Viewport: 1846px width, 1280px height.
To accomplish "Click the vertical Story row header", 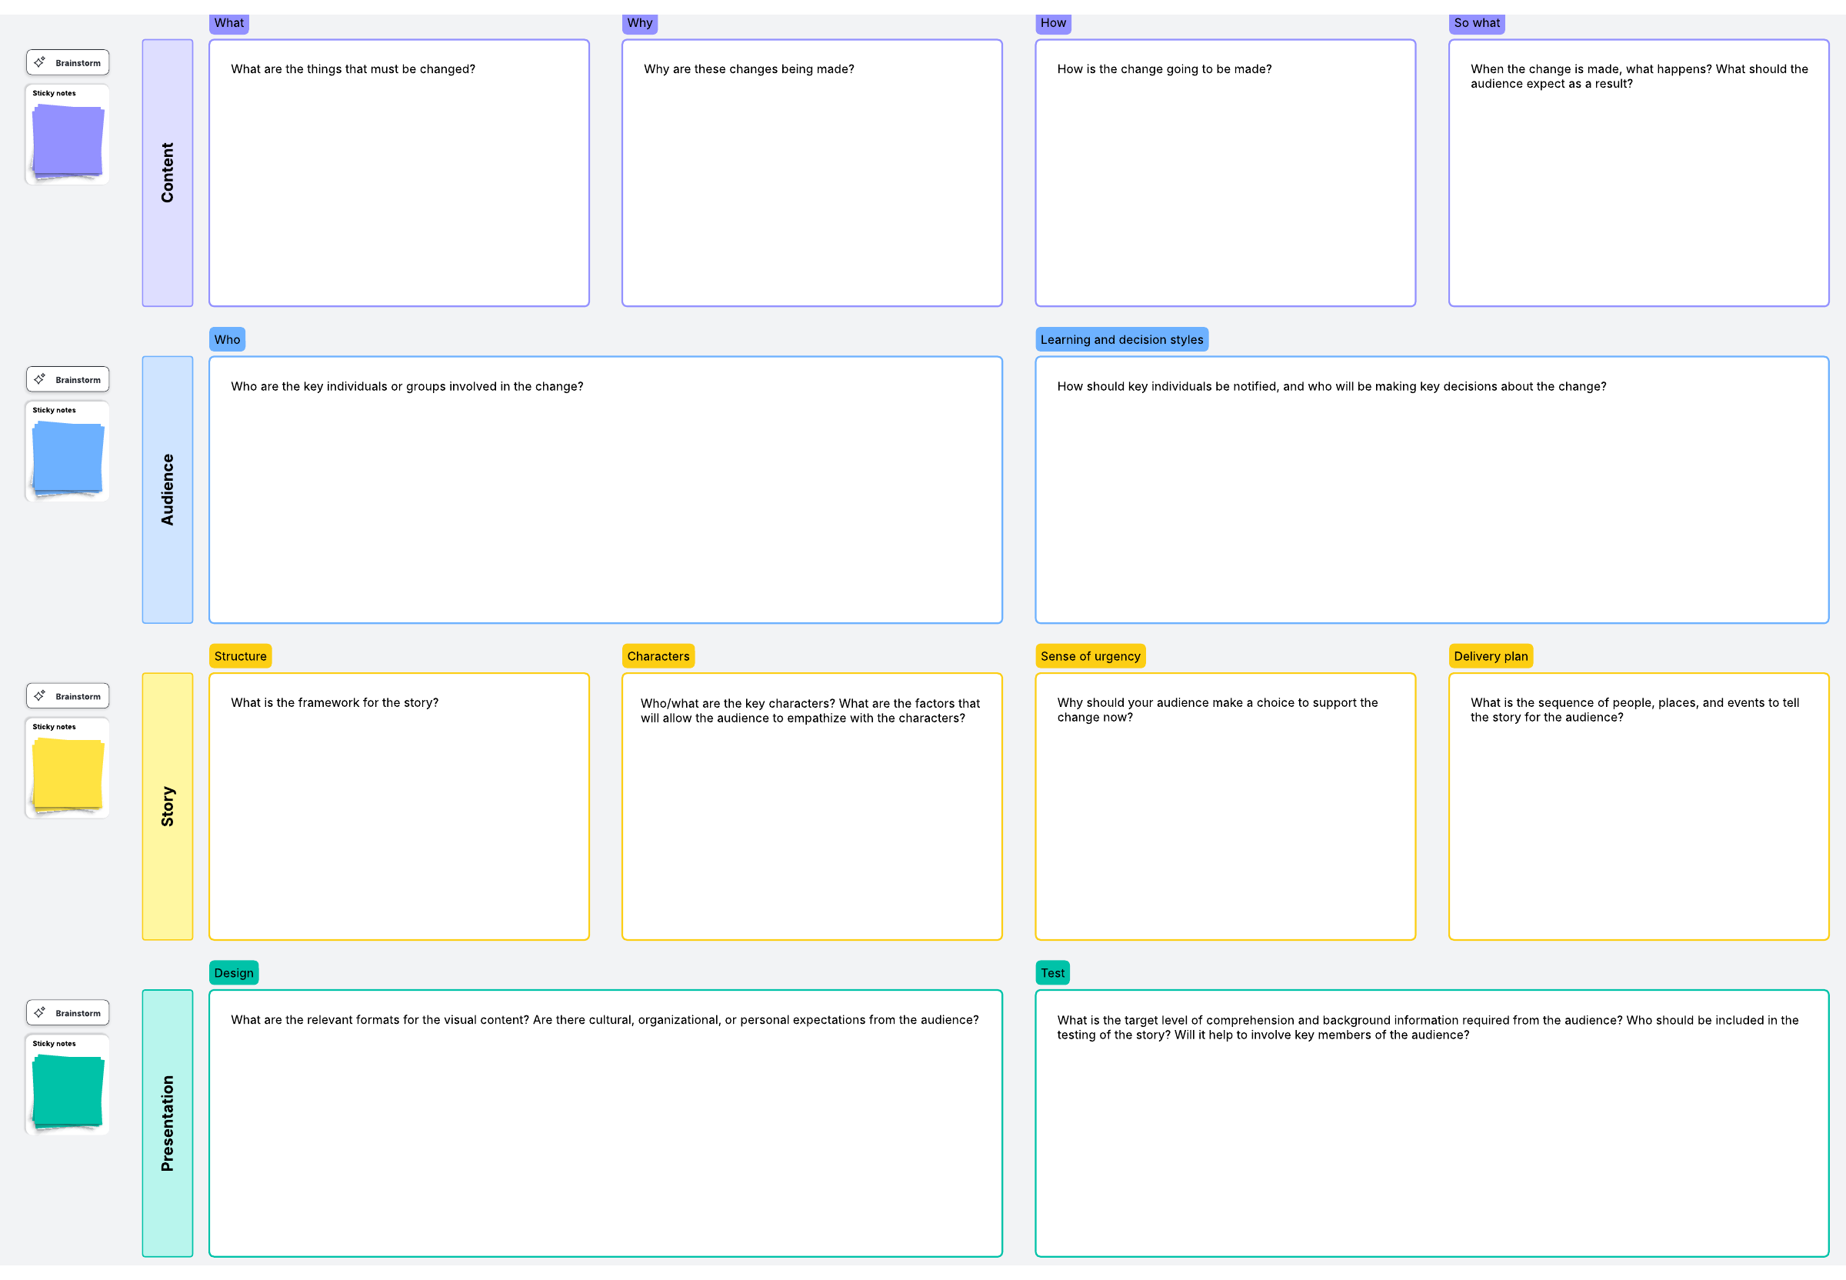I will tap(167, 806).
